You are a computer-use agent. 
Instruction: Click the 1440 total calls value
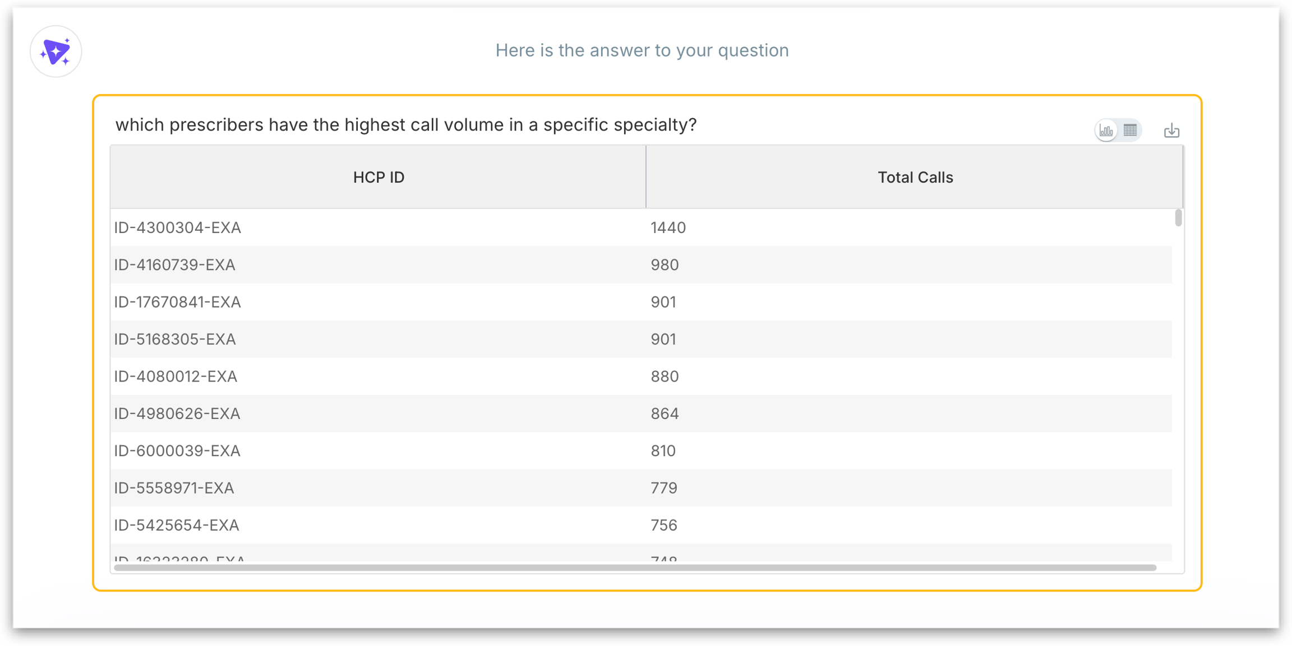(x=668, y=227)
